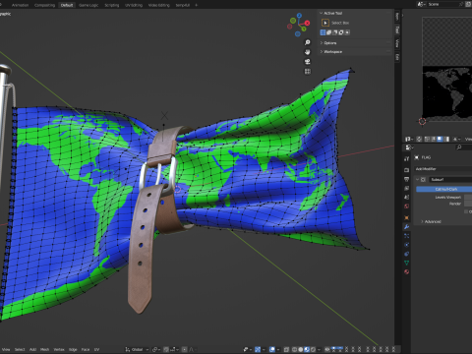Open the Properties editor type dropdown

point(409,147)
